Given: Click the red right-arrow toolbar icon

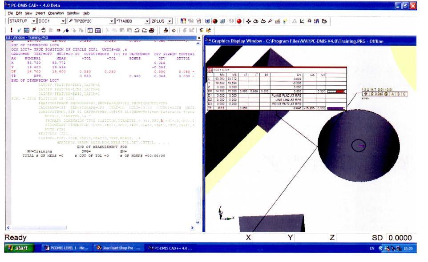Looking at the screenshot, I should click(x=58, y=30).
